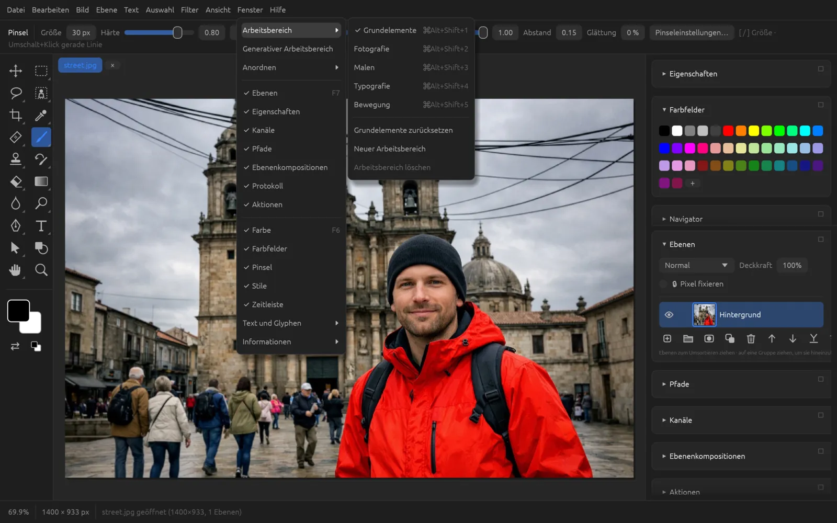Screen dimensions: 837x523
Task: Select the Hand tool
Action: [x=16, y=270]
